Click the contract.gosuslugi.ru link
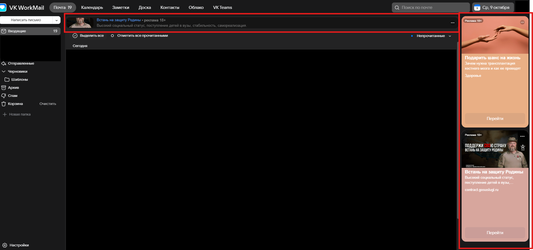The width and height of the screenshot is (533, 250). coord(482,190)
